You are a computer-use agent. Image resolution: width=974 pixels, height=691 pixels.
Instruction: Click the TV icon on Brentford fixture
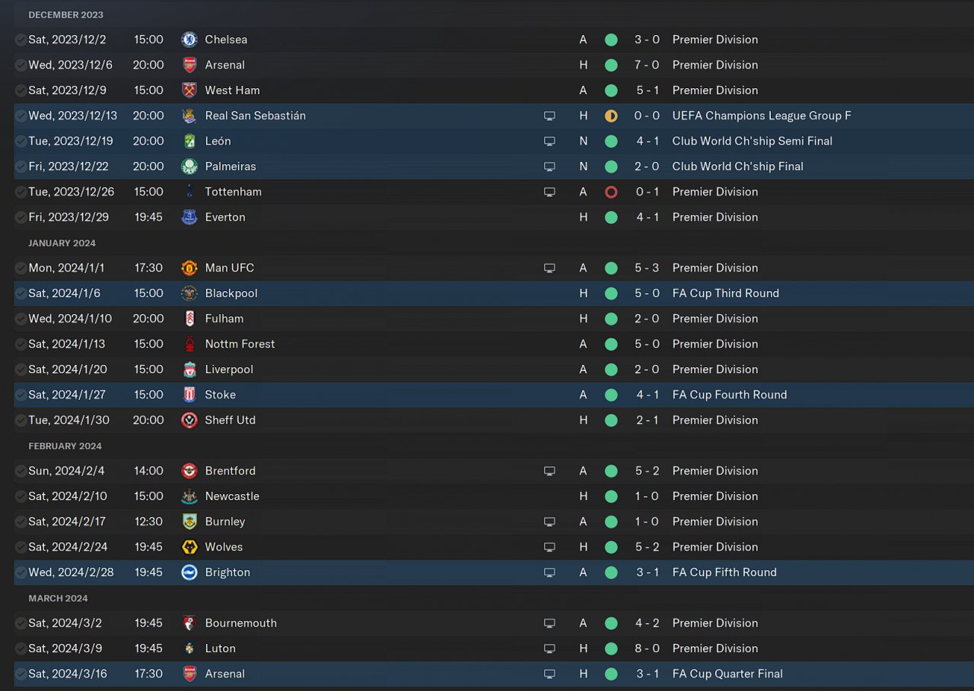click(x=549, y=471)
